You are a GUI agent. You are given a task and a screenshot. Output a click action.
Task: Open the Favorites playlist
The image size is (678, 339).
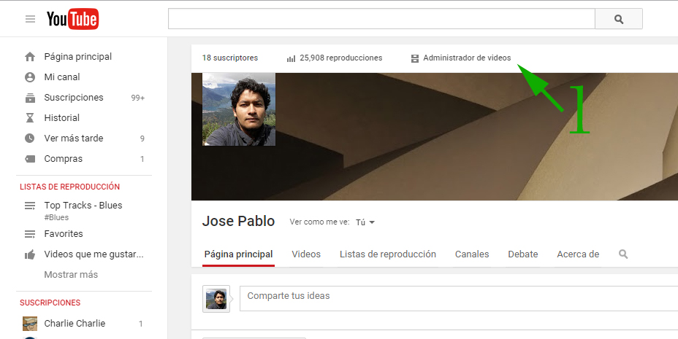tap(64, 234)
